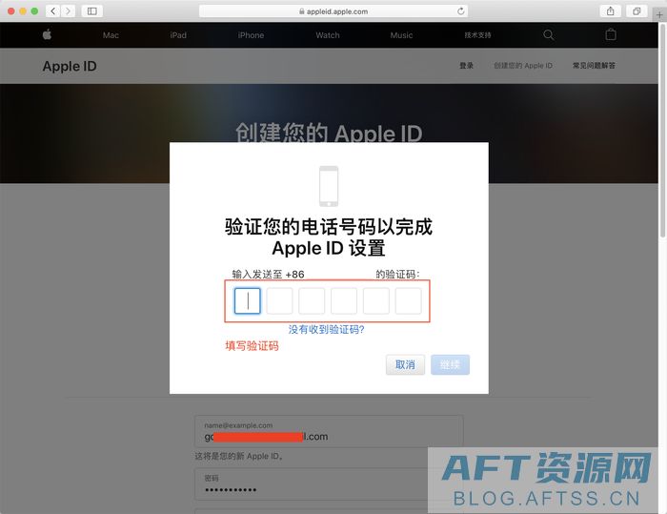Click the 取消 button in dialog

pyautogui.click(x=405, y=364)
